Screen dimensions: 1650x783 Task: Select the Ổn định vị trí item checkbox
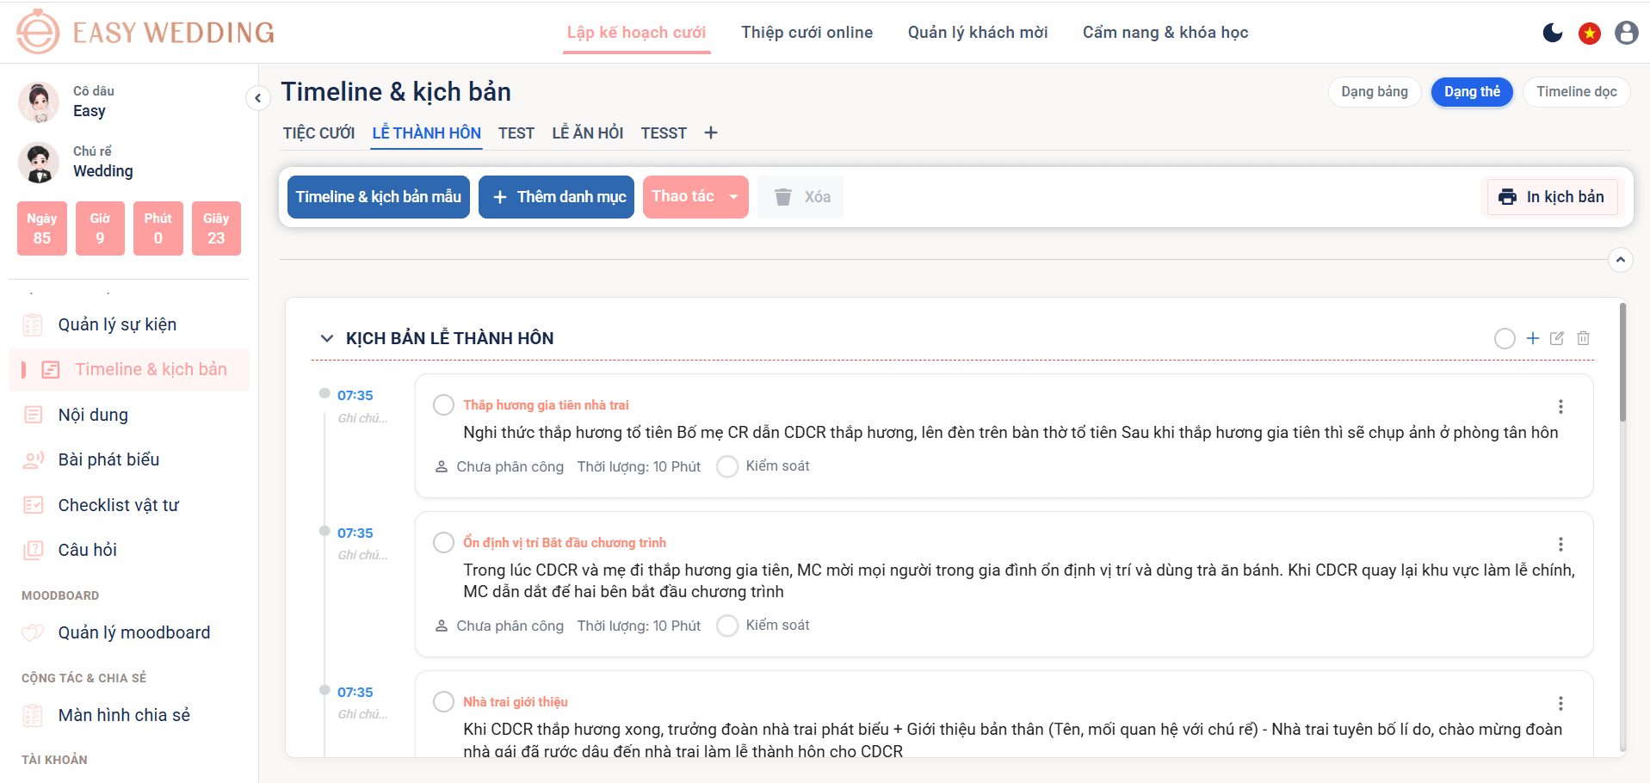pos(443,542)
